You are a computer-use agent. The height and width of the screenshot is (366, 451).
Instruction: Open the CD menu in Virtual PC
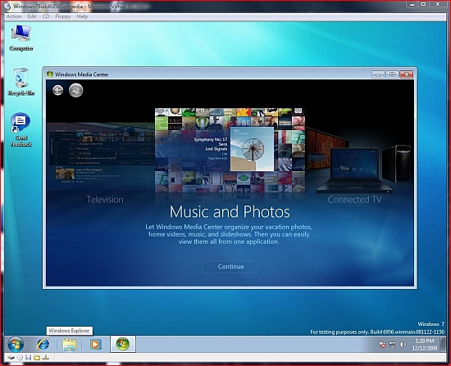(46, 16)
